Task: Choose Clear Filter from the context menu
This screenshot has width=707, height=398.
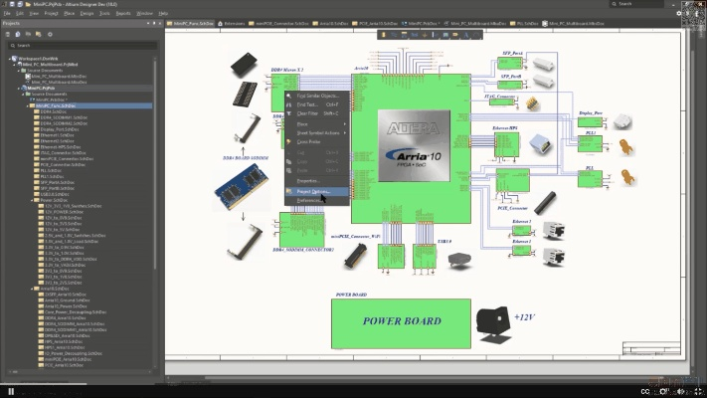Action: tap(310, 113)
